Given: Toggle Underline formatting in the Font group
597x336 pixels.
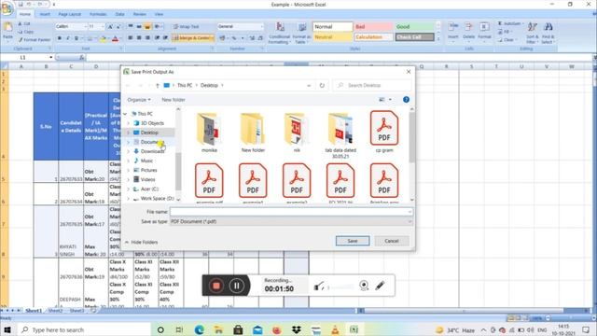Looking at the screenshot, I should [x=76, y=38].
